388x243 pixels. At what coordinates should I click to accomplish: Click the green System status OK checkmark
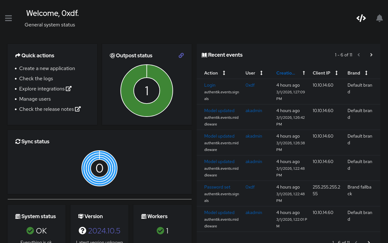pos(30,231)
